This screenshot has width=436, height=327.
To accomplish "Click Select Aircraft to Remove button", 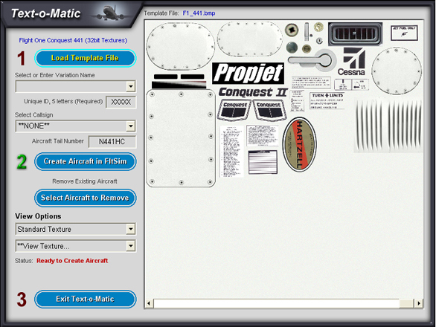I will pyautogui.click(x=85, y=198).
